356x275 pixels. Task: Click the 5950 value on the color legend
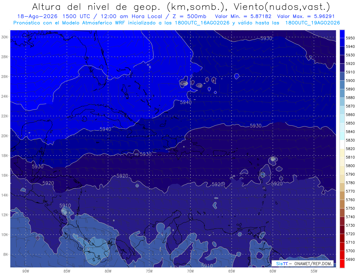pos(350,38)
